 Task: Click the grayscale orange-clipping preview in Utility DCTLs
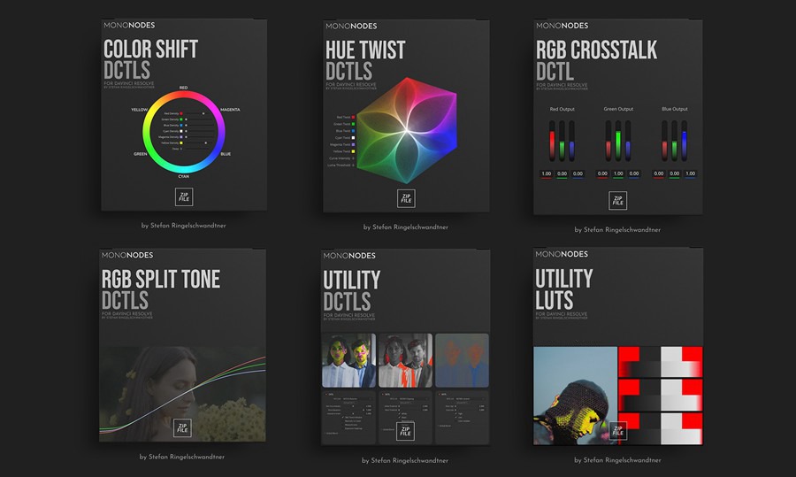405,360
